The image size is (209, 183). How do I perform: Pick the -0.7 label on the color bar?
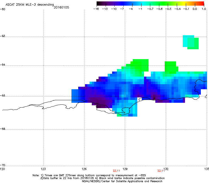pyautogui.click(x=150, y=9)
